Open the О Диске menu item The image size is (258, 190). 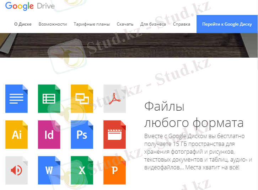(23, 24)
